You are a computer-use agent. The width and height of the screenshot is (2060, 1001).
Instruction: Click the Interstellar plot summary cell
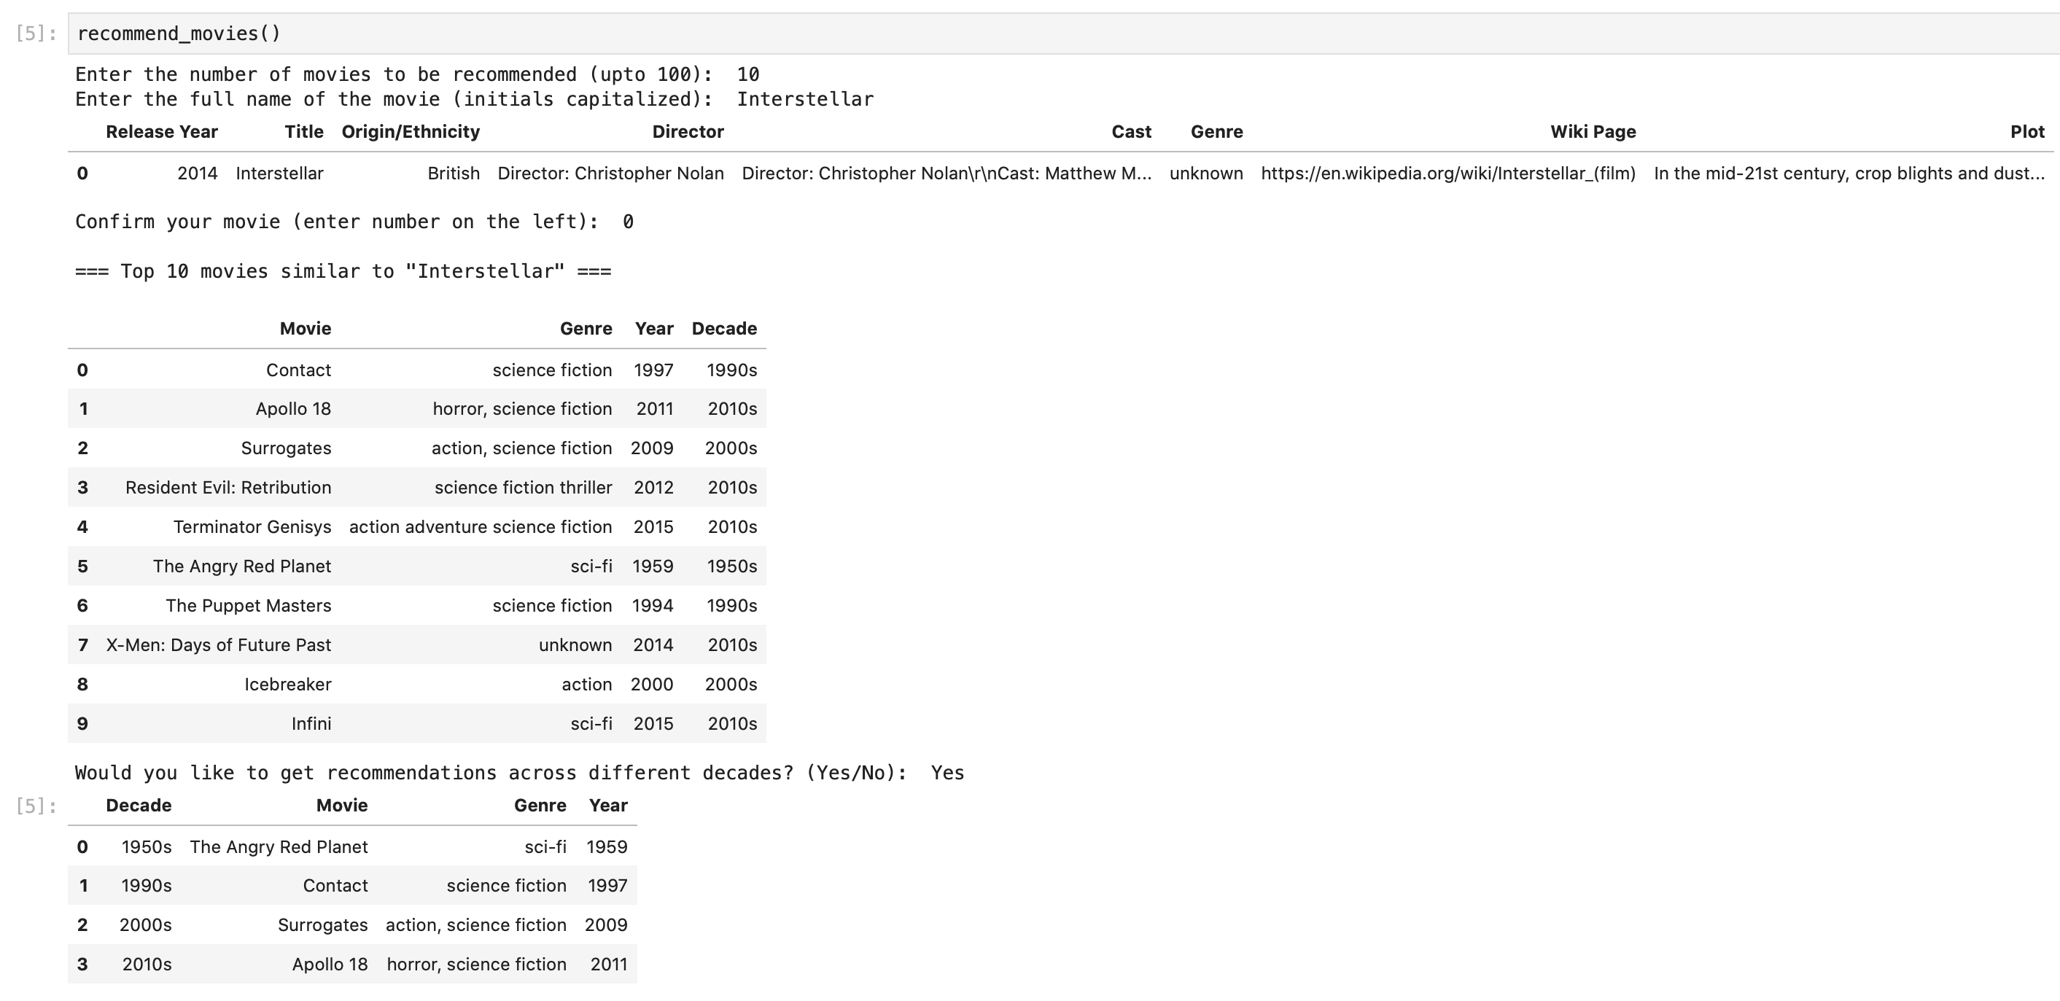tap(1849, 174)
